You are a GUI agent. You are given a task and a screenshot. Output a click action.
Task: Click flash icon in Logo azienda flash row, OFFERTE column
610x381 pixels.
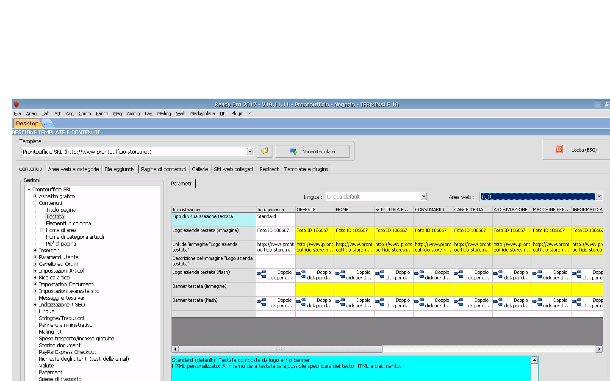tap(301, 275)
